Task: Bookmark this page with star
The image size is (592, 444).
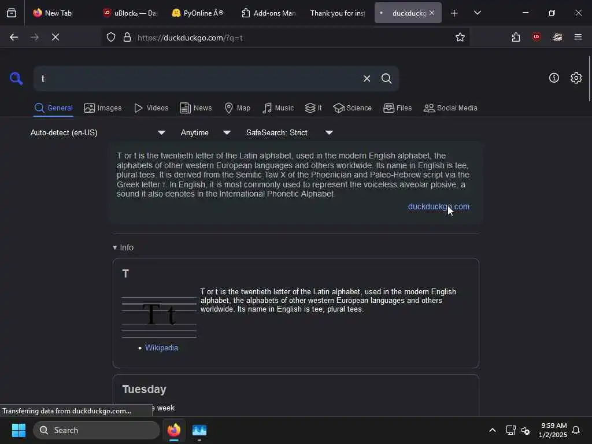Action: 460,37
